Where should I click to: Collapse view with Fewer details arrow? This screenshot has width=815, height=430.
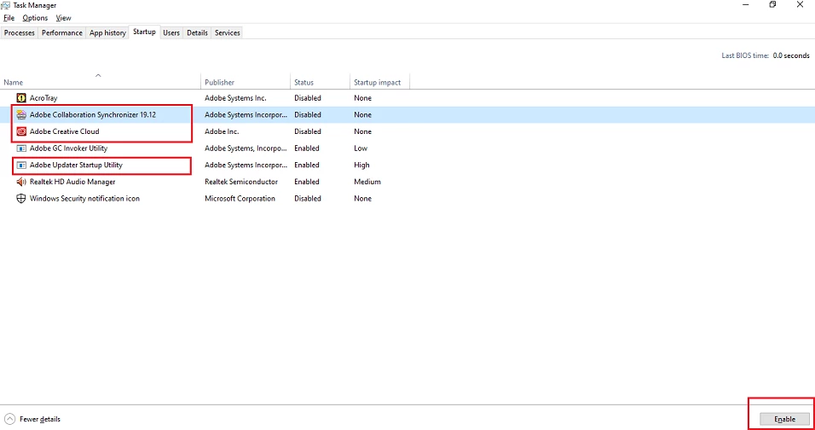coord(10,419)
